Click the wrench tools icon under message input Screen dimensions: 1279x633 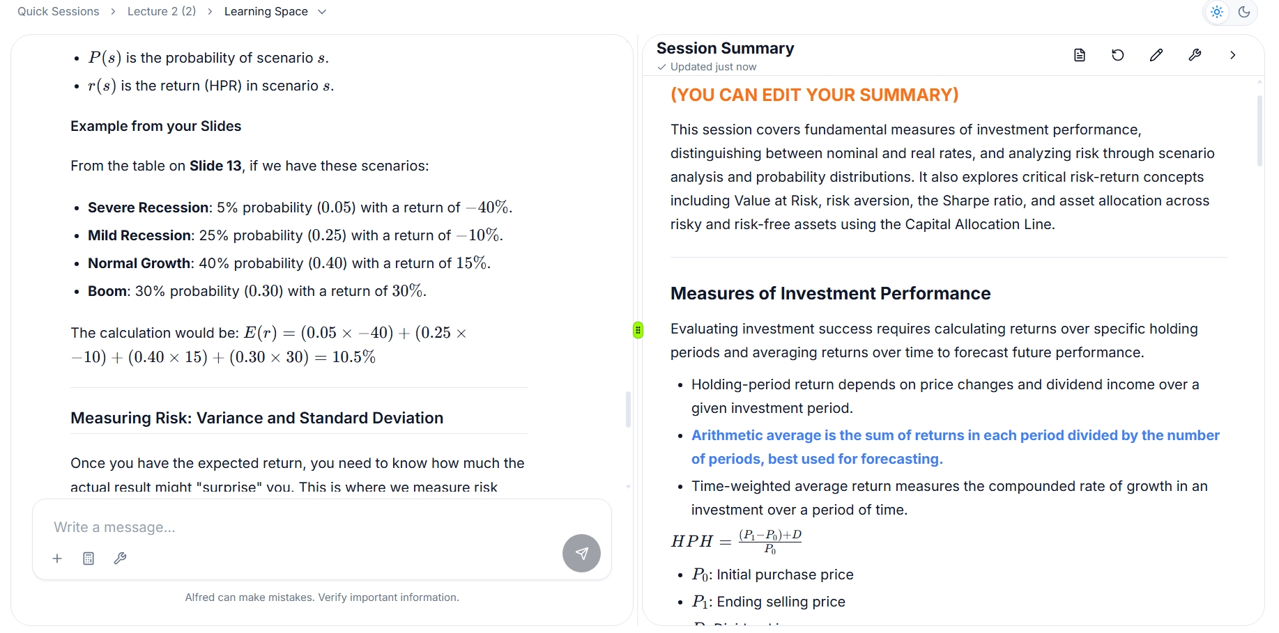[120, 558]
